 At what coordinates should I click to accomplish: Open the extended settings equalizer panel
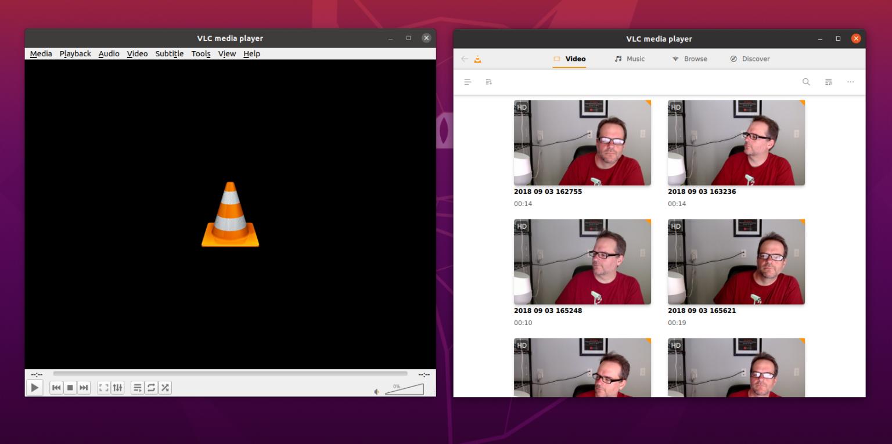coord(117,387)
